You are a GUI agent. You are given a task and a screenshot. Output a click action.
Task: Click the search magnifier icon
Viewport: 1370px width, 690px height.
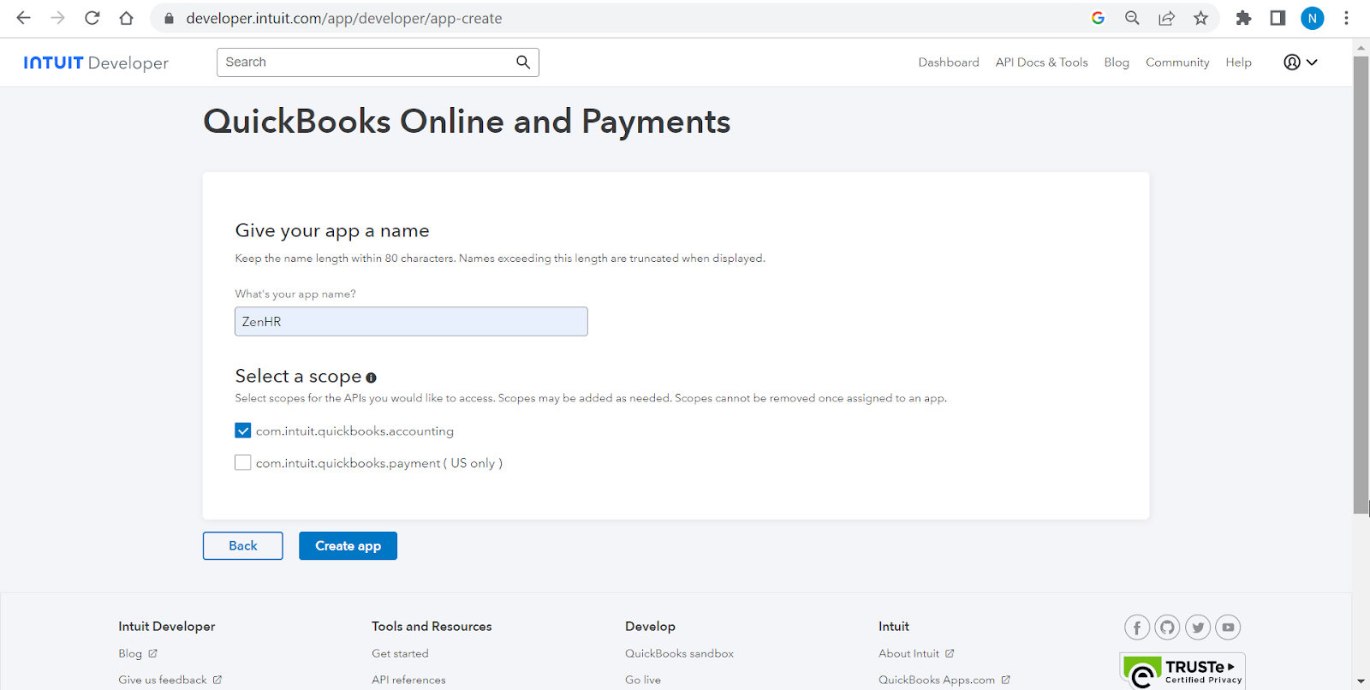(x=523, y=62)
